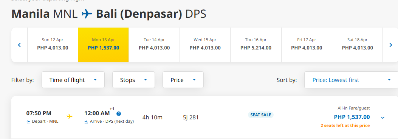This screenshot has width=398, height=139.
Task: Select Sat 18 Apr date tab
Action: [x=358, y=45]
